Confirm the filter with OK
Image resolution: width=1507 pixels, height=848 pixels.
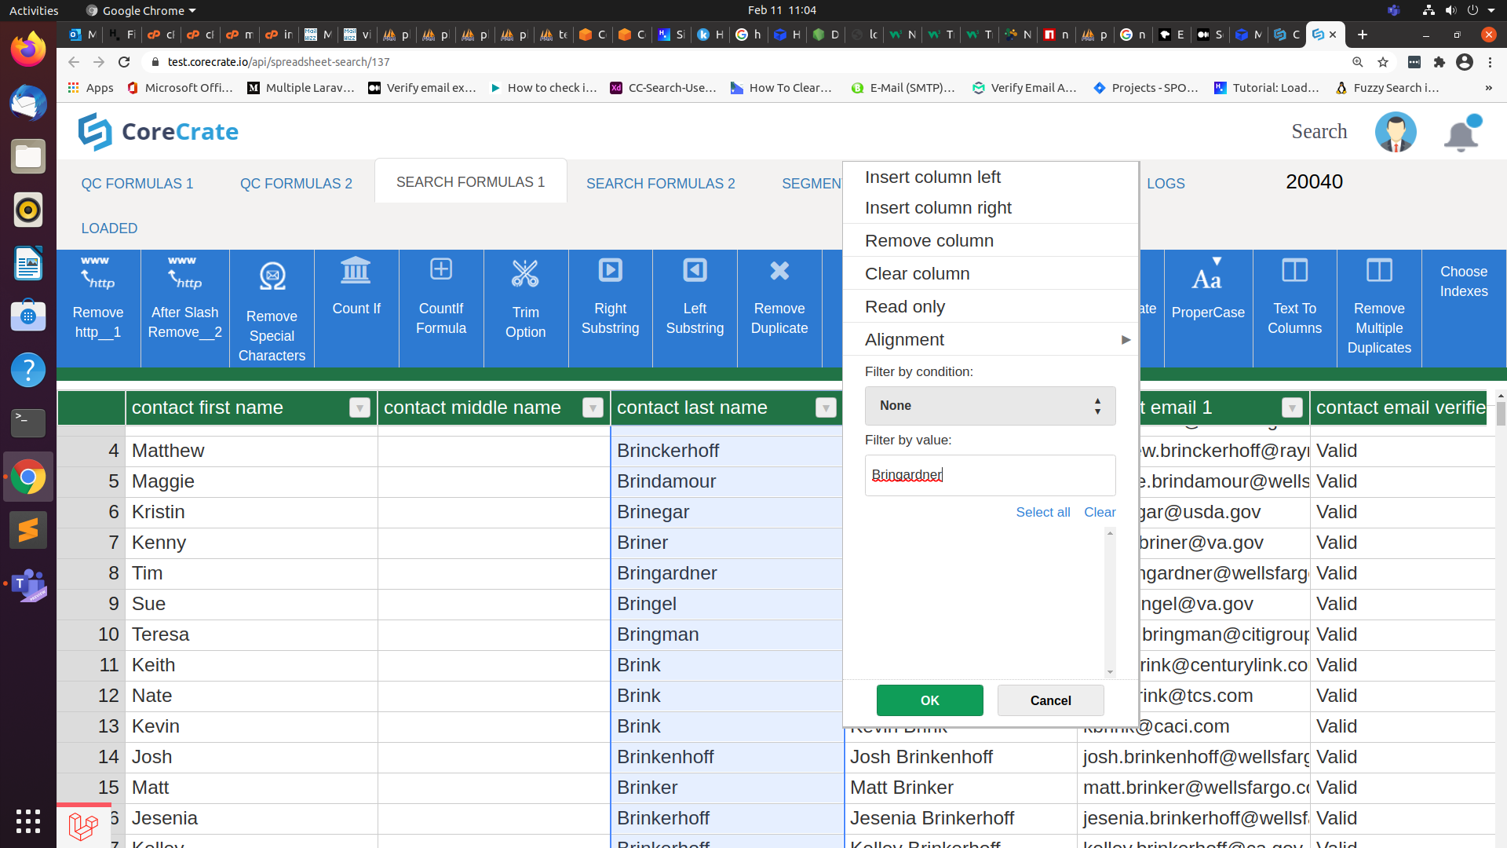coord(929,700)
